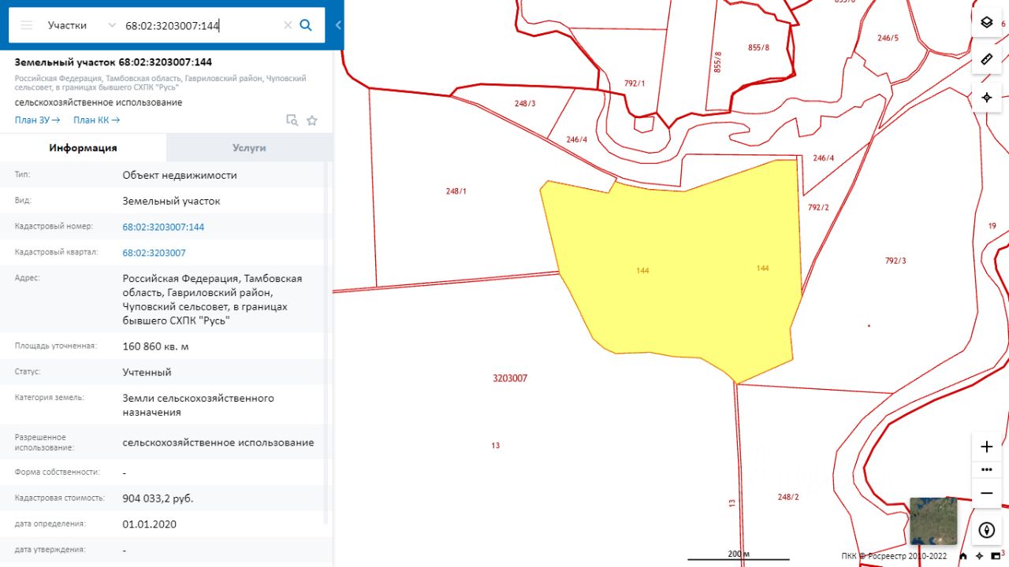
Task: Add parcel to favorites star icon
Action: (312, 120)
